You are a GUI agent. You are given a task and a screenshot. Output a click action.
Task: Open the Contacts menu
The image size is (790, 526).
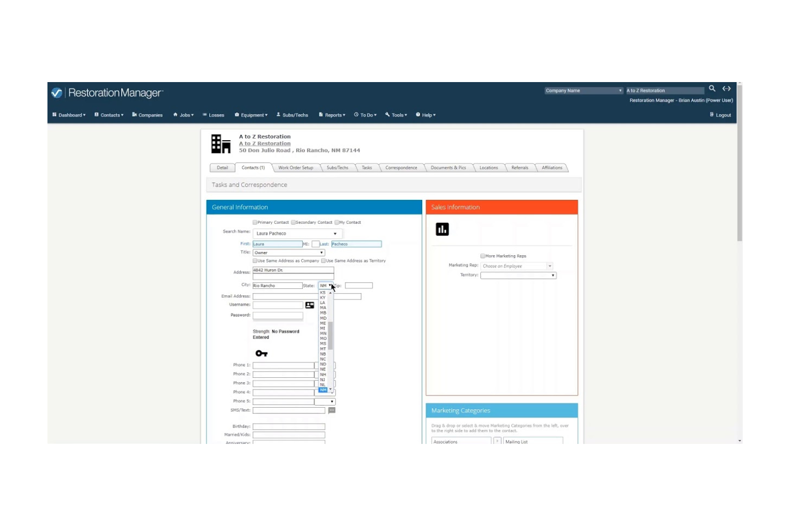pyautogui.click(x=109, y=115)
